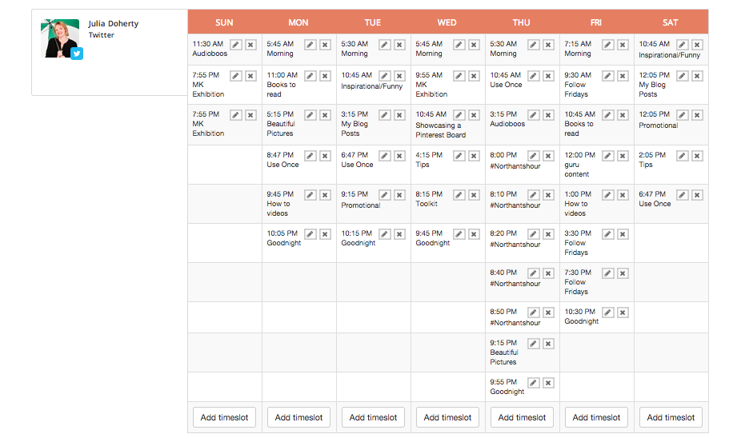Edit Friday 12:00 PM guru content slot
Screen dimensions: 729x442
[607, 156]
